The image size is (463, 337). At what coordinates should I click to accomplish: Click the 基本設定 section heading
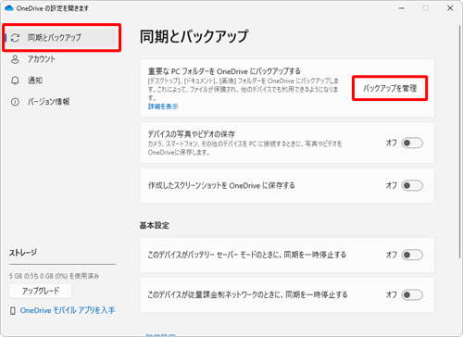[155, 225]
